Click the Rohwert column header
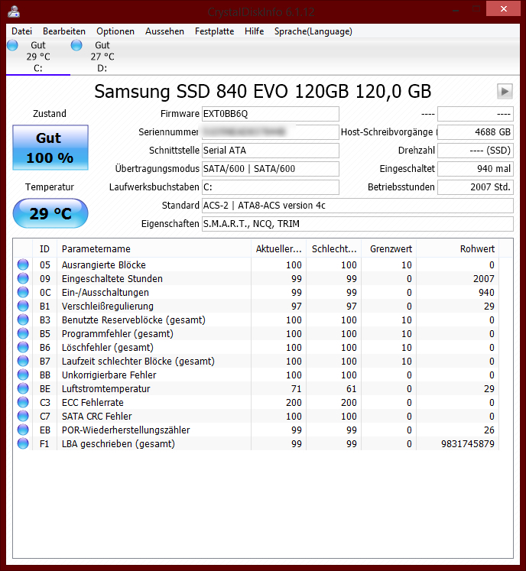526x571 pixels. click(x=458, y=249)
